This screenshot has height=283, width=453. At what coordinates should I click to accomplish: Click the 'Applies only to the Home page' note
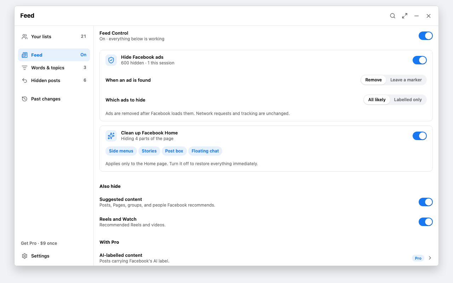pos(182,164)
